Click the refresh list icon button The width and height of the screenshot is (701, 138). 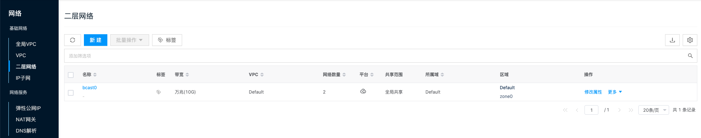click(x=73, y=40)
